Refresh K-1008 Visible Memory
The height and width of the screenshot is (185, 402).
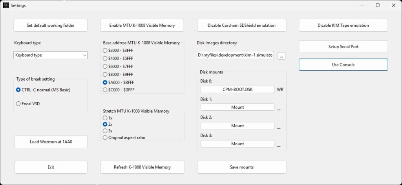tap(142, 167)
